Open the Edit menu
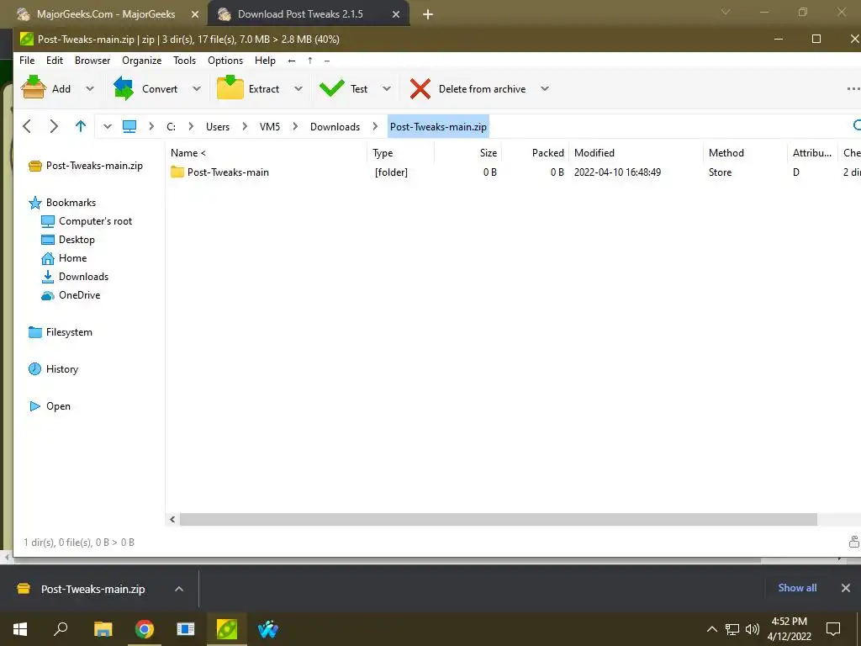This screenshot has height=646, width=861. point(55,61)
